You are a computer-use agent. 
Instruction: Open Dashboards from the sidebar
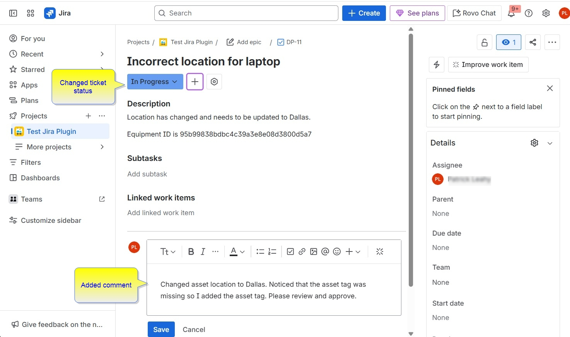pos(40,178)
